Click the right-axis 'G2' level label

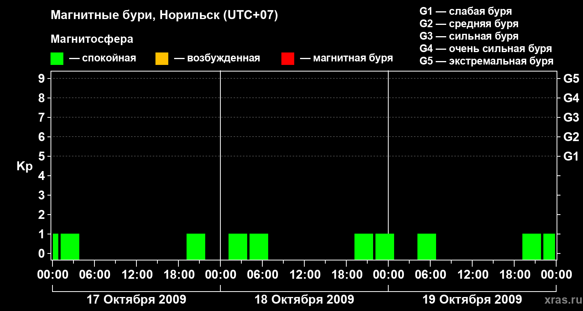[571, 137]
